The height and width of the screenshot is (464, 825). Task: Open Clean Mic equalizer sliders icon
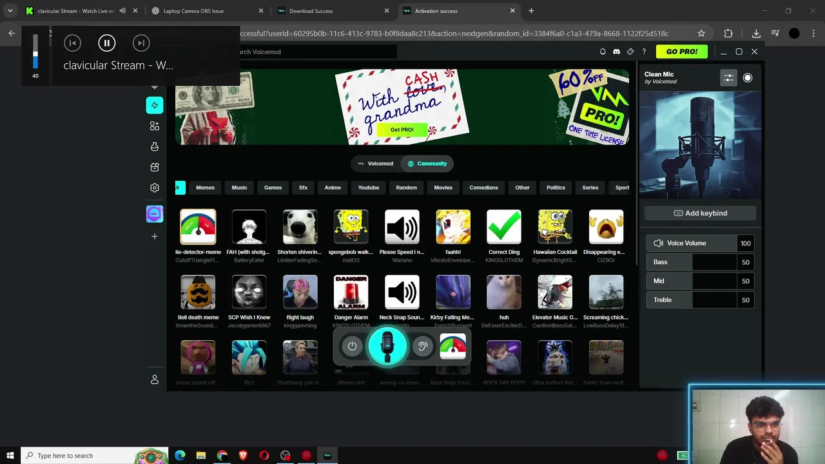[728, 77]
